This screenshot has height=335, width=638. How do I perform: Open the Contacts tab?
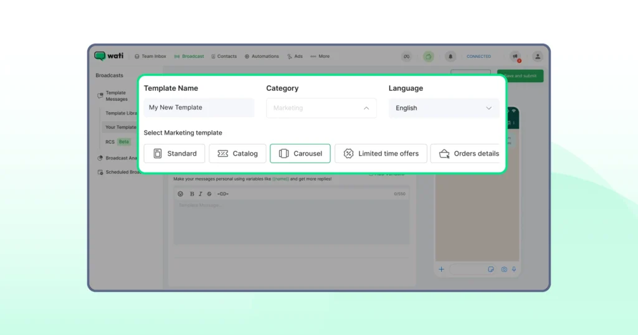(224, 57)
